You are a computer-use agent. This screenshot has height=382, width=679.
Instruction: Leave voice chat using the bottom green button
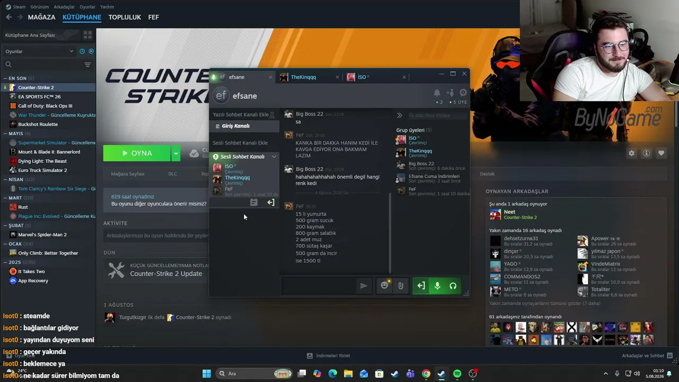[421, 286]
